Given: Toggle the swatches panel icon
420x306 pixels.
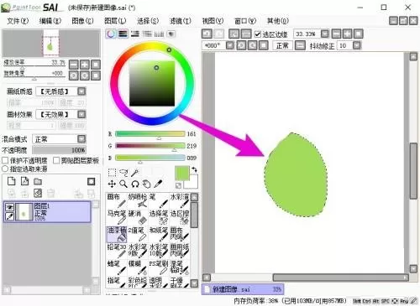Looking at the screenshot, I should pos(159,34).
